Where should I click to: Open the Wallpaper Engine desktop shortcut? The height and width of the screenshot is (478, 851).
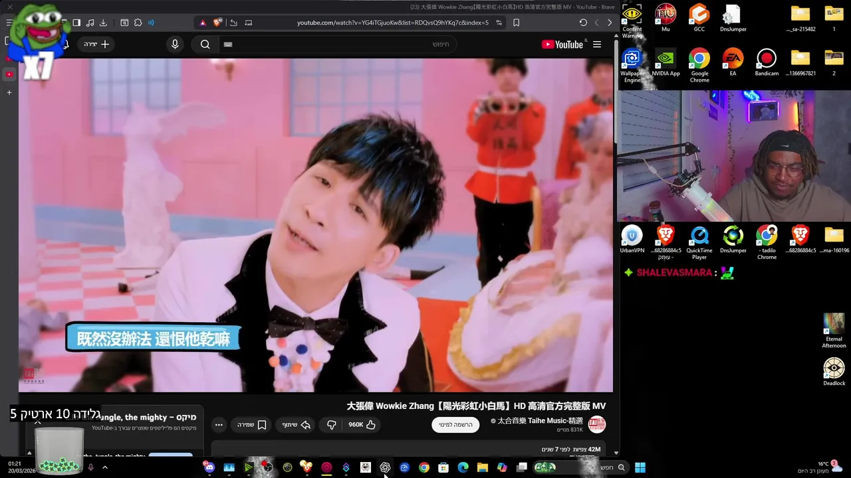632,65
